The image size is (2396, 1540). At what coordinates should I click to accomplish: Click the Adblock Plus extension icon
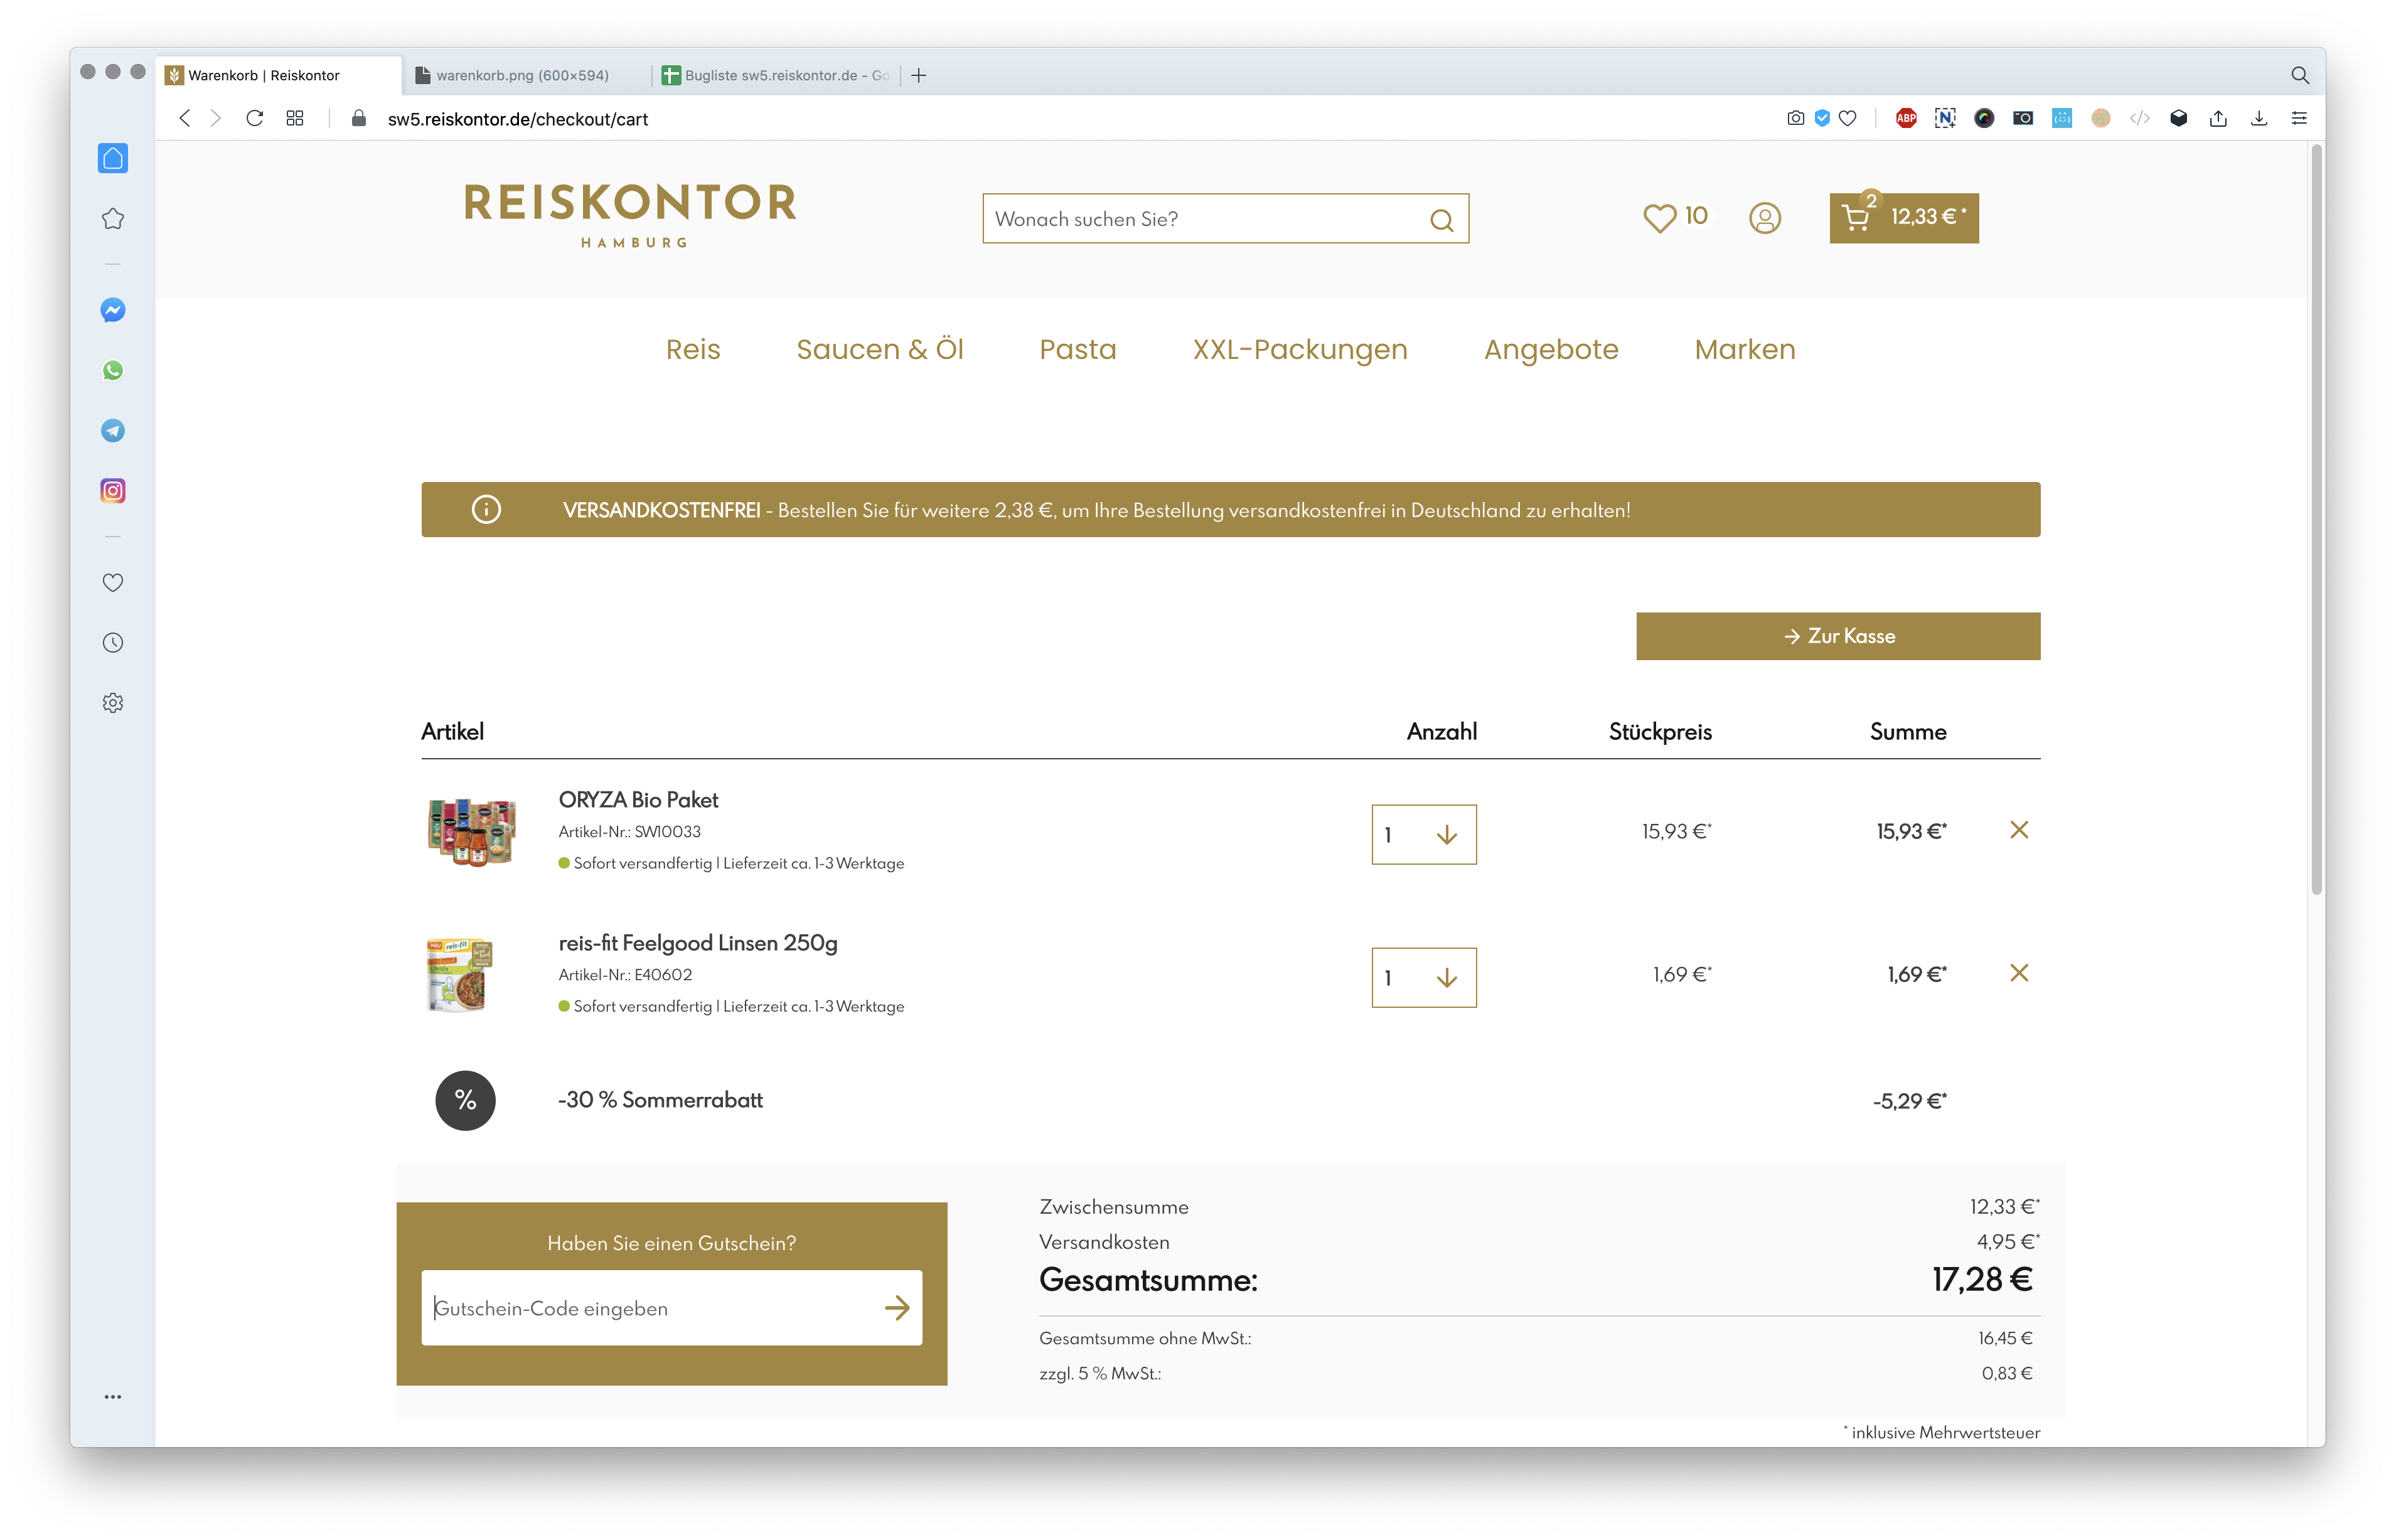tap(1906, 119)
